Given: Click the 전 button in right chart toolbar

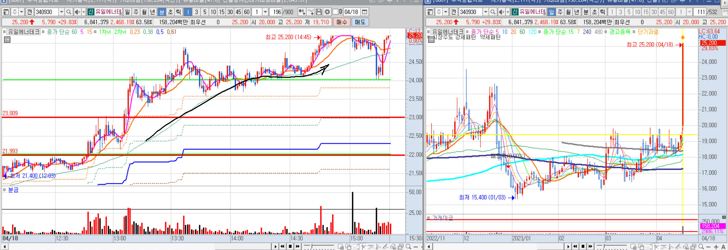Looking at the screenshot, I should pyautogui.click(x=454, y=12).
